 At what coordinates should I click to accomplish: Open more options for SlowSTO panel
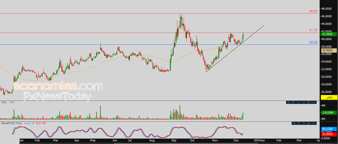pyautogui.click(x=313, y=123)
